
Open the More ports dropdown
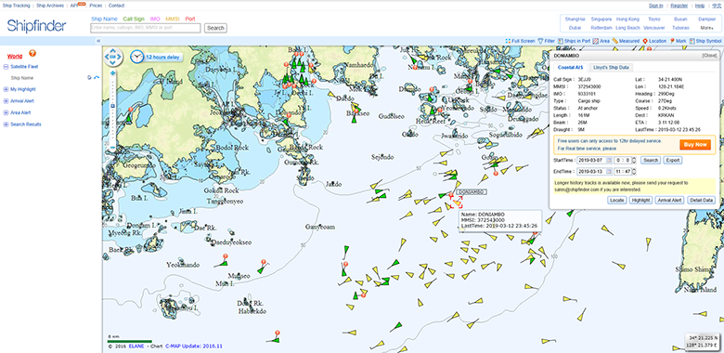tap(706, 28)
